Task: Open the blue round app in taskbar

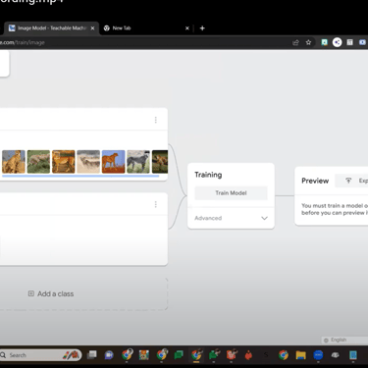Action: (x=318, y=355)
